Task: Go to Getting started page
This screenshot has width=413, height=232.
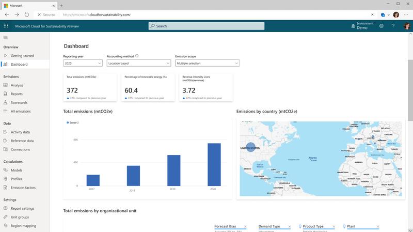Action: (x=22, y=55)
